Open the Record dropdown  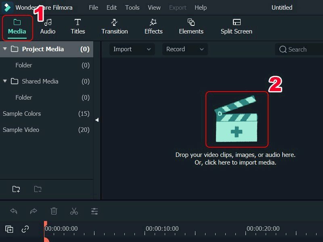(x=185, y=49)
